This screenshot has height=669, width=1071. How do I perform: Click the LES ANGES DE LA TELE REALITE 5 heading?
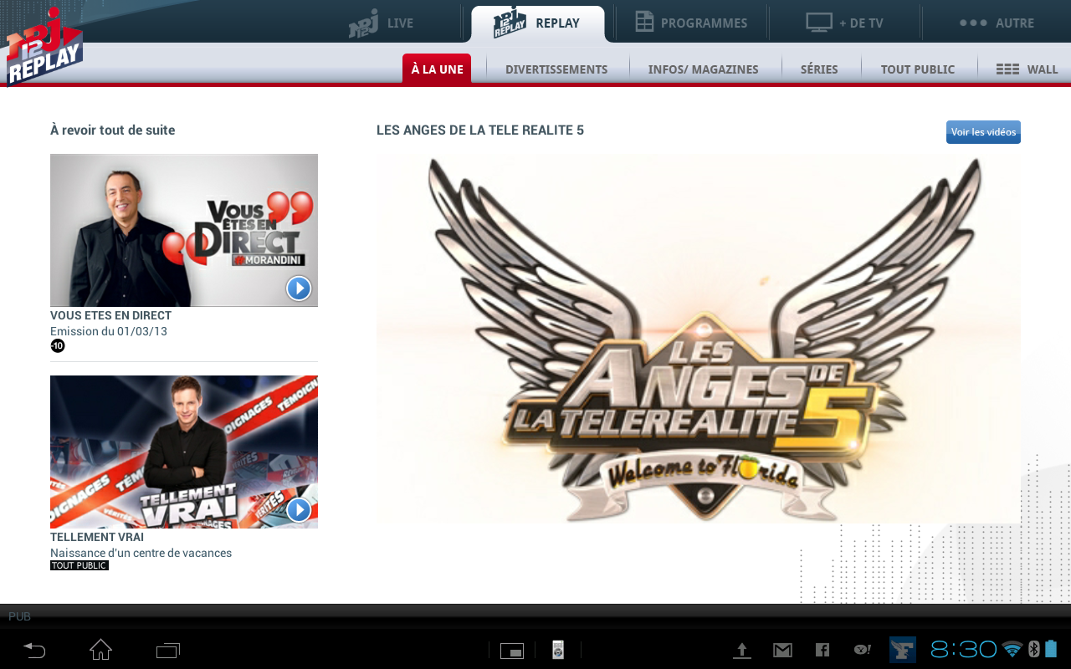(480, 130)
